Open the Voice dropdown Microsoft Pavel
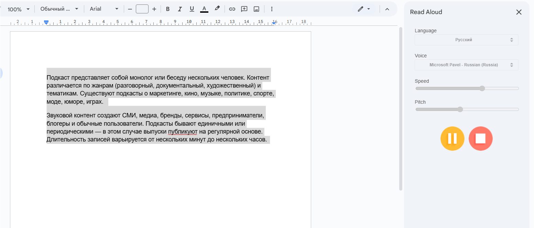This screenshot has height=228, width=534. [466, 65]
